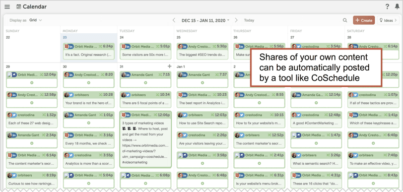Click the calendar search magnifier icon
The width and height of the screenshot is (403, 192).
pyautogui.click(x=345, y=20)
